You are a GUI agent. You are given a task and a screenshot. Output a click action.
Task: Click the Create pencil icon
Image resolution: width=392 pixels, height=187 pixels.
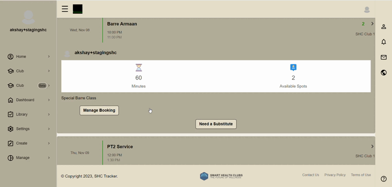(x=10, y=143)
